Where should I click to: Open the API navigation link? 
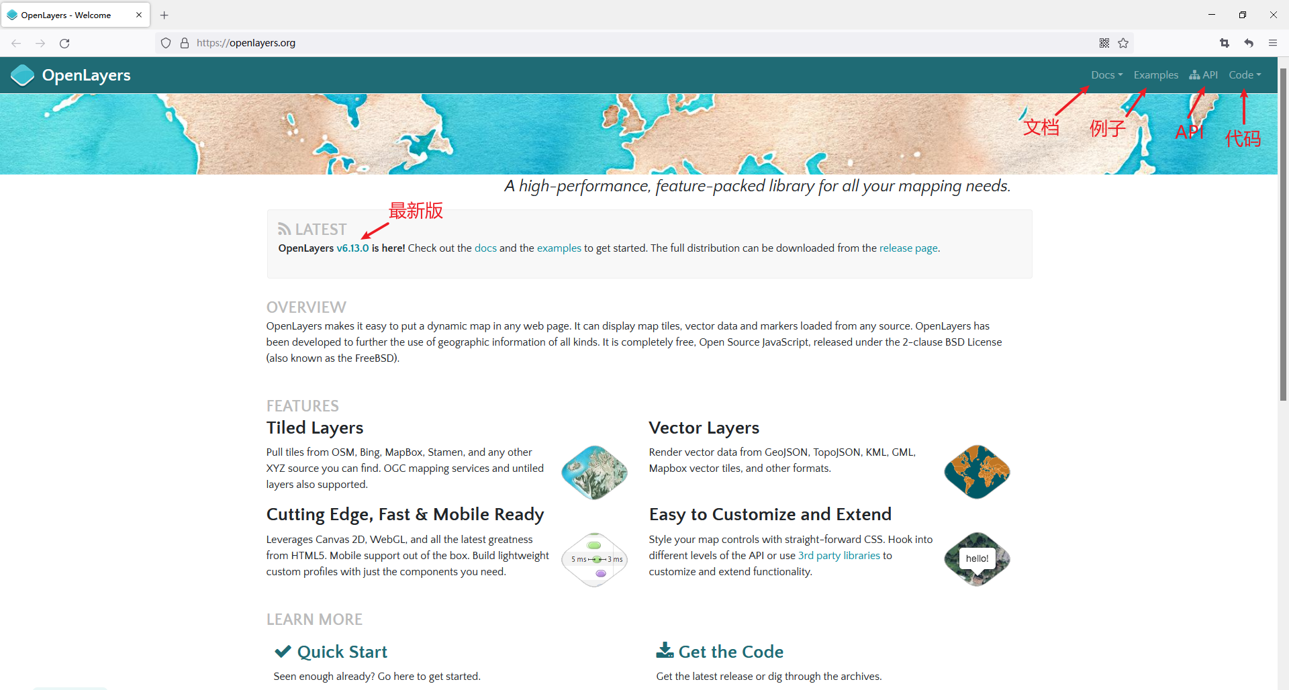[1203, 75]
